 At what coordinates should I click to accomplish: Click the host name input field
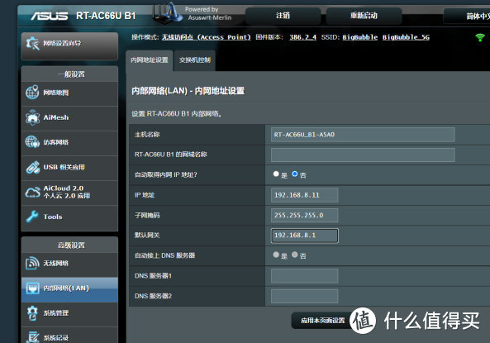click(363, 135)
